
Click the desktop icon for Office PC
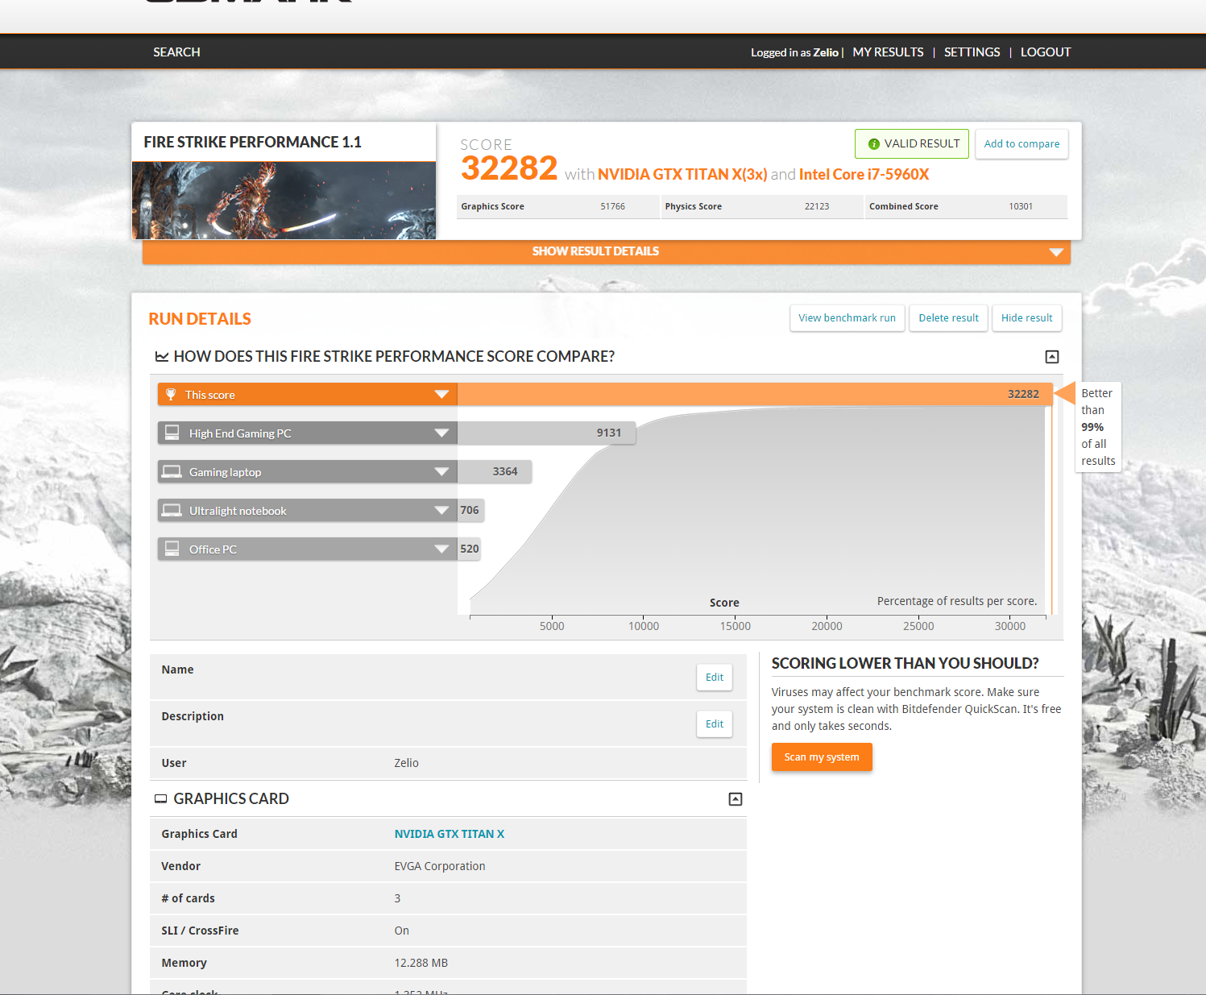pyautogui.click(x=172, y=549)
